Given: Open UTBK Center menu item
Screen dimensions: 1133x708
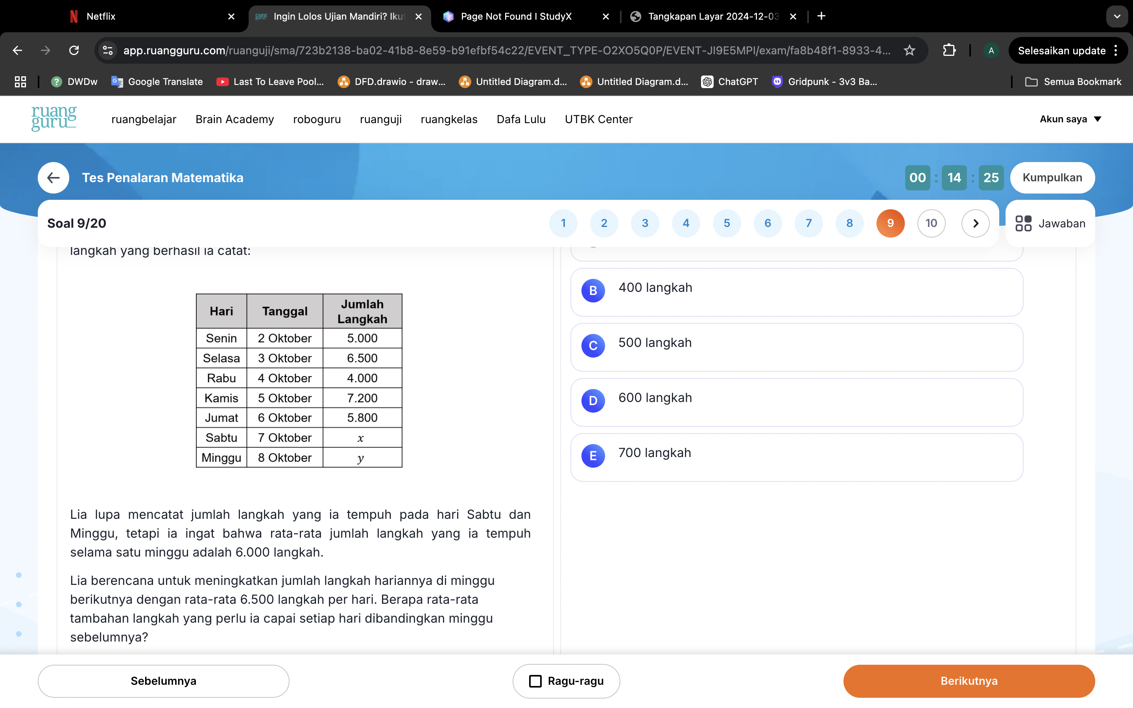Looking at the screenshot, I should [x=598, y=119].
